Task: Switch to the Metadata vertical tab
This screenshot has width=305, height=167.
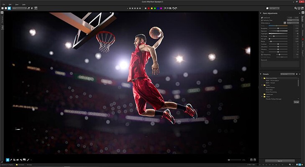Action: [302, 33]
